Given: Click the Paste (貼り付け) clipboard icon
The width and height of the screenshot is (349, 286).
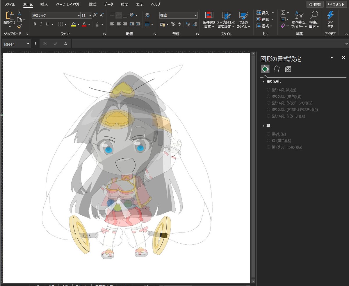Looking at the screenshot, I should [10, 15].
